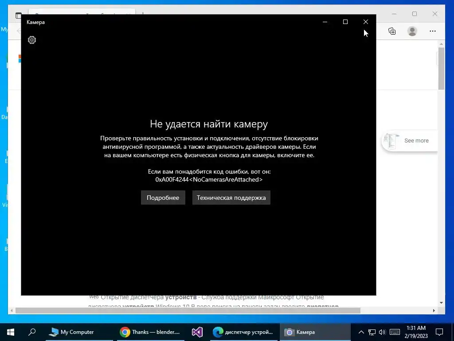
Task: Open network tray icon
Action: pyautogui.click(x=372, y=332)
